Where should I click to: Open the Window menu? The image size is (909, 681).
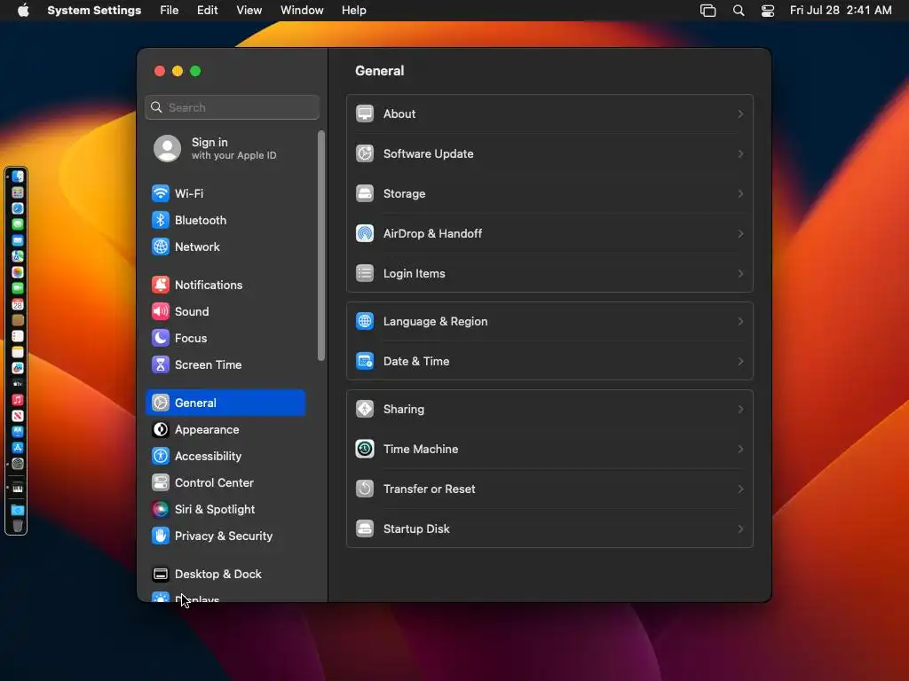[302, 11]
